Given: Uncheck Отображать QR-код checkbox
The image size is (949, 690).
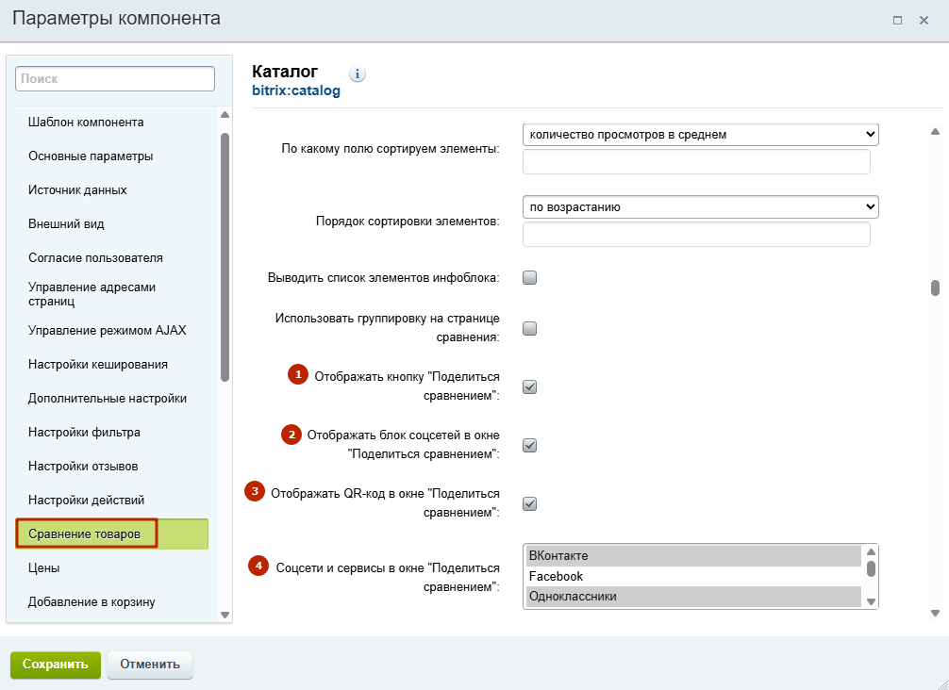Looking at the screenshot, I should (529, 503).
